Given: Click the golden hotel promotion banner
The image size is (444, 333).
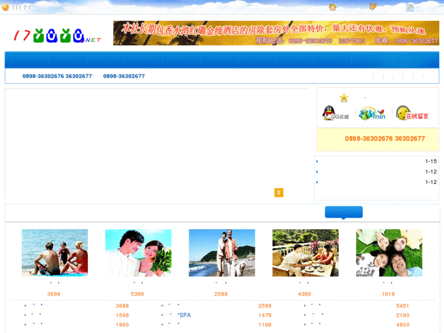Looking at the screenshot, I should 276,33.
